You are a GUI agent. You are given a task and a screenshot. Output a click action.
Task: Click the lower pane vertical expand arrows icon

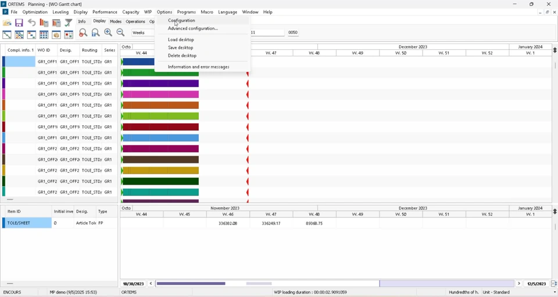click(555, 212)
